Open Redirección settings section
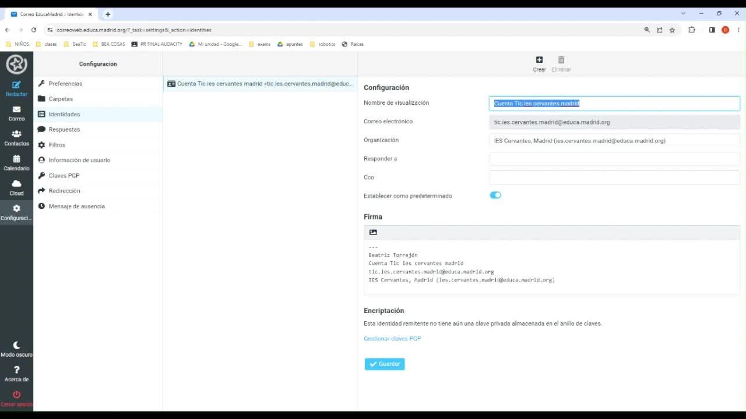Screen dimensions: 746x419 (x=98, y=191)
